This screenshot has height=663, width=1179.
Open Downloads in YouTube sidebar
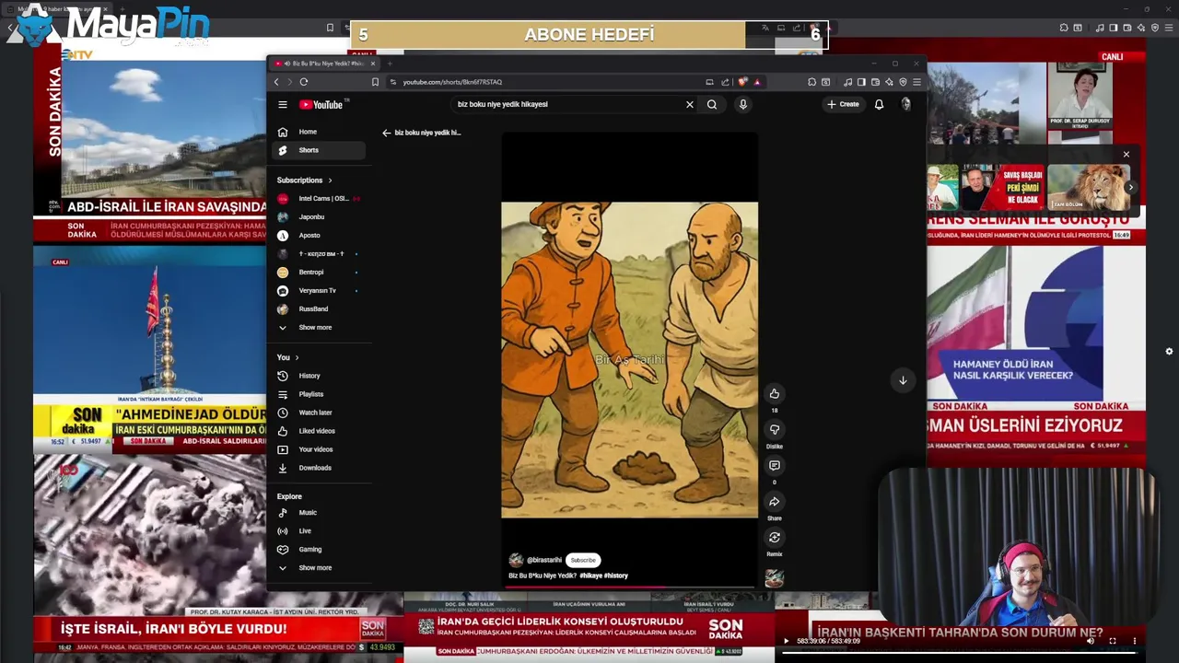[319, 468]
